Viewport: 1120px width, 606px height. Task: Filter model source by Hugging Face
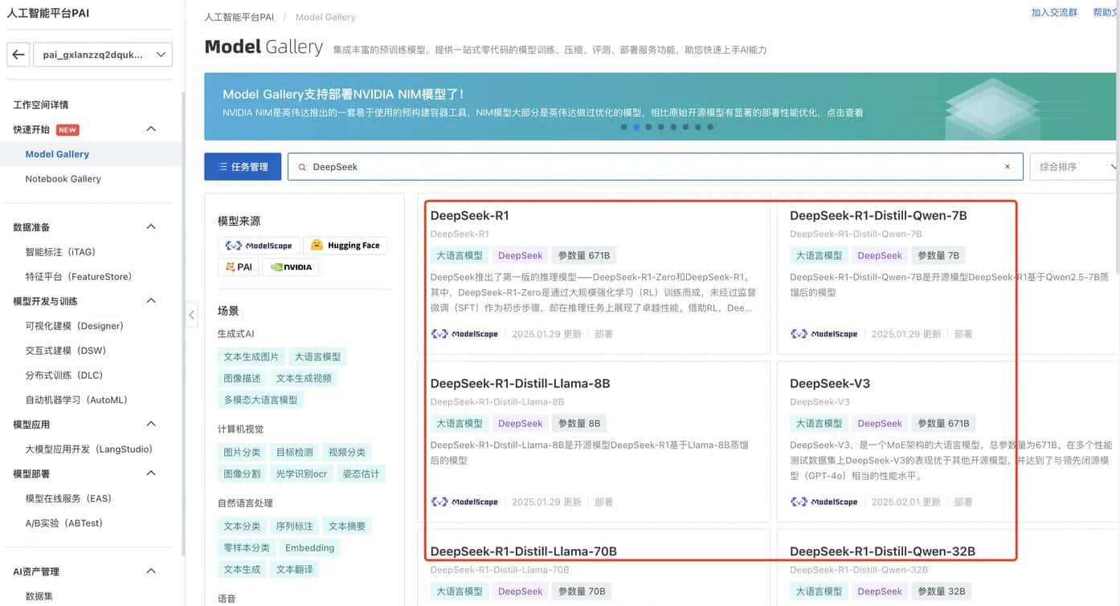[345, 246]
